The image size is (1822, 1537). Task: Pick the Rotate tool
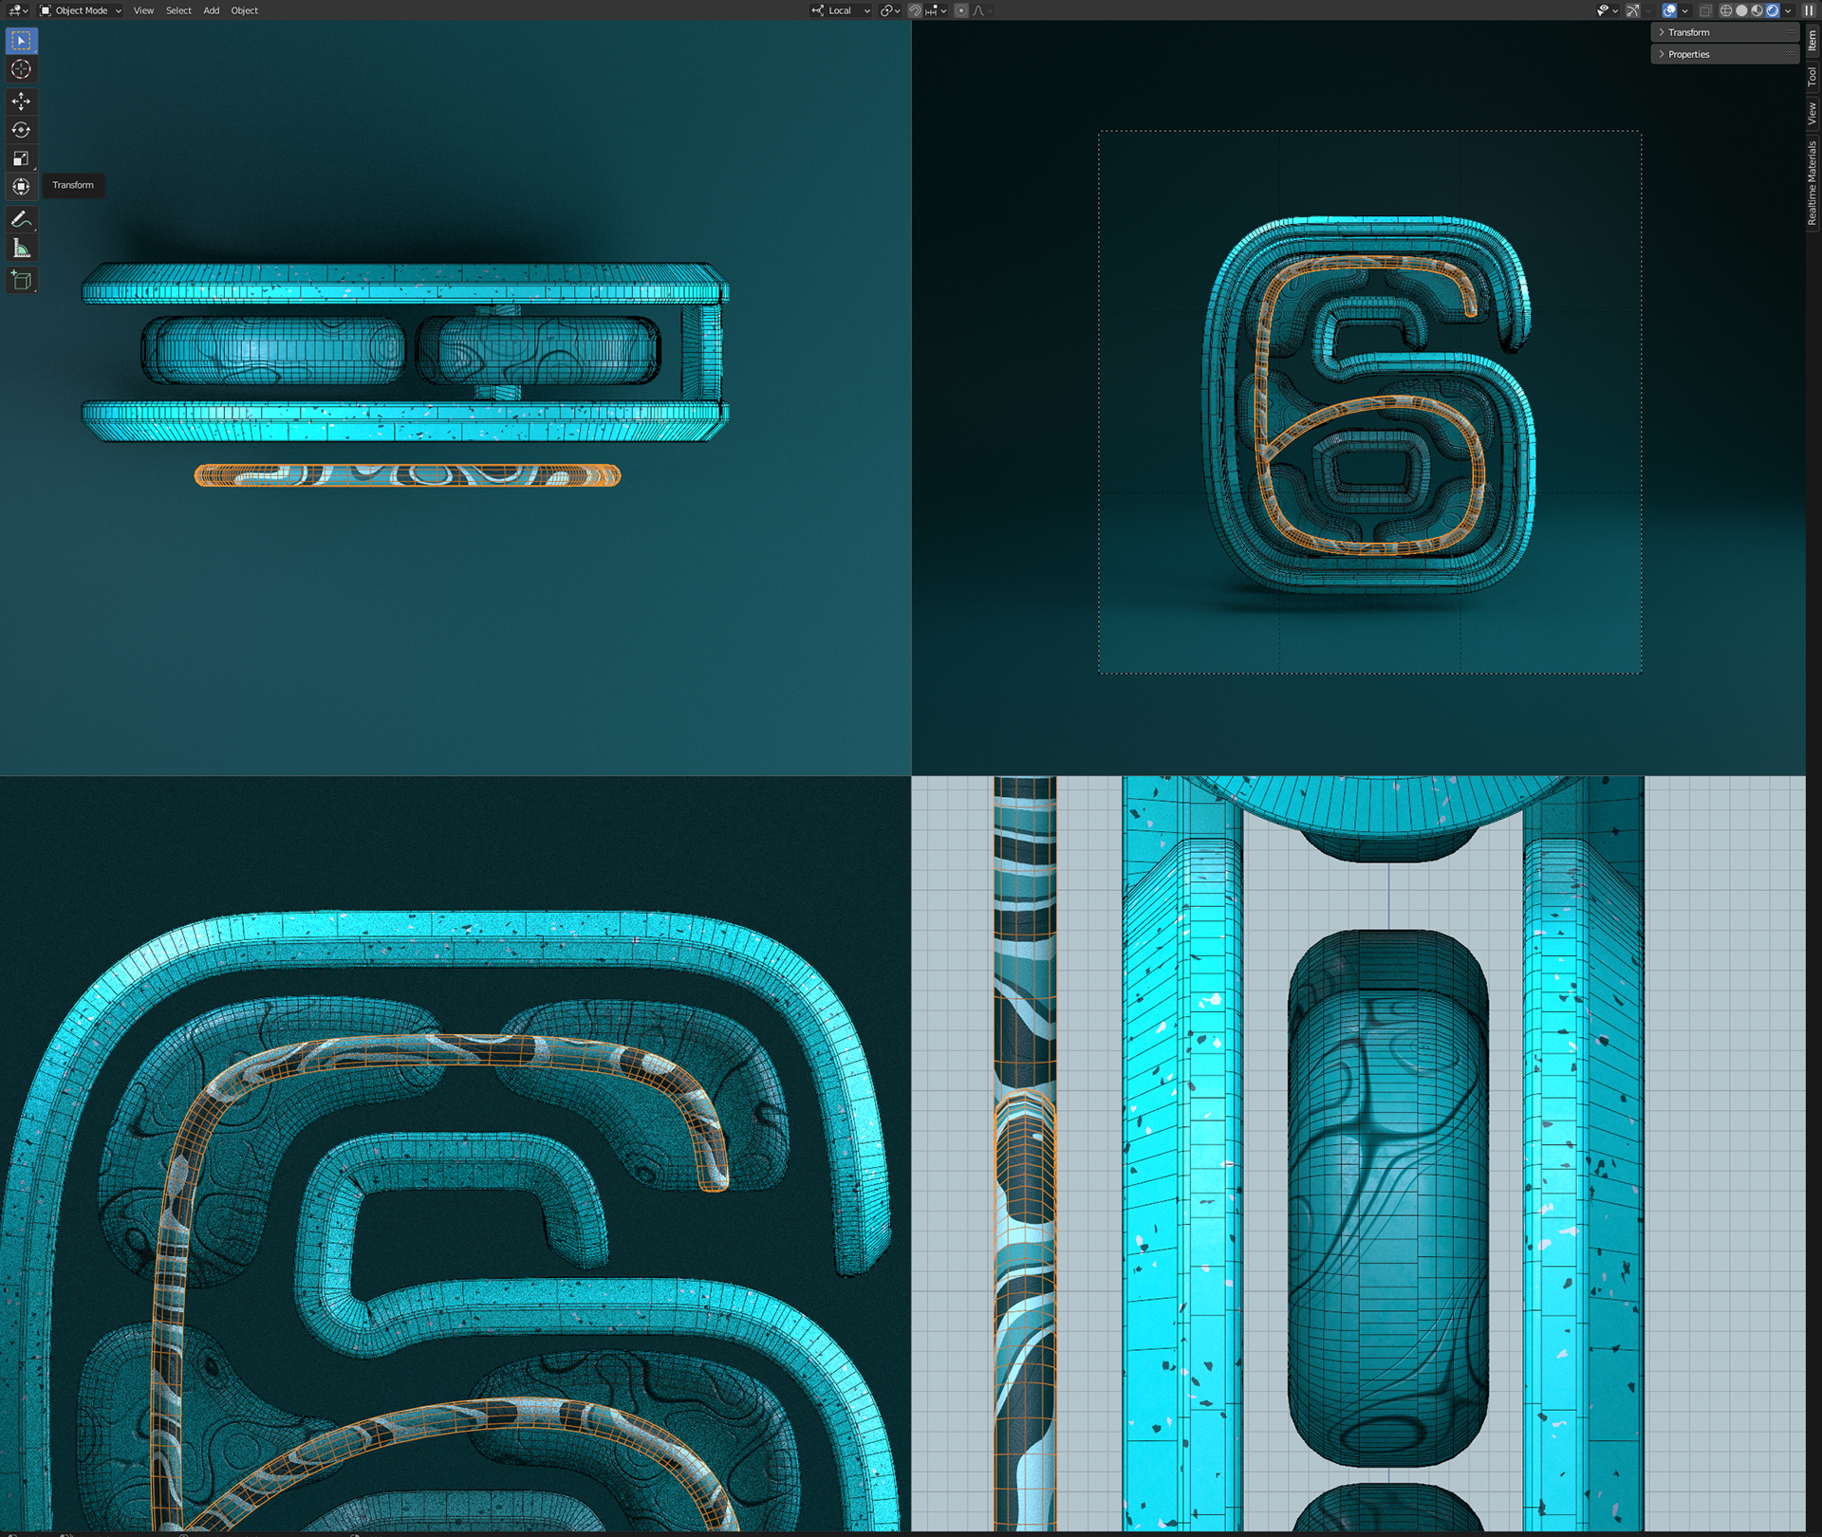click(21, 130)
